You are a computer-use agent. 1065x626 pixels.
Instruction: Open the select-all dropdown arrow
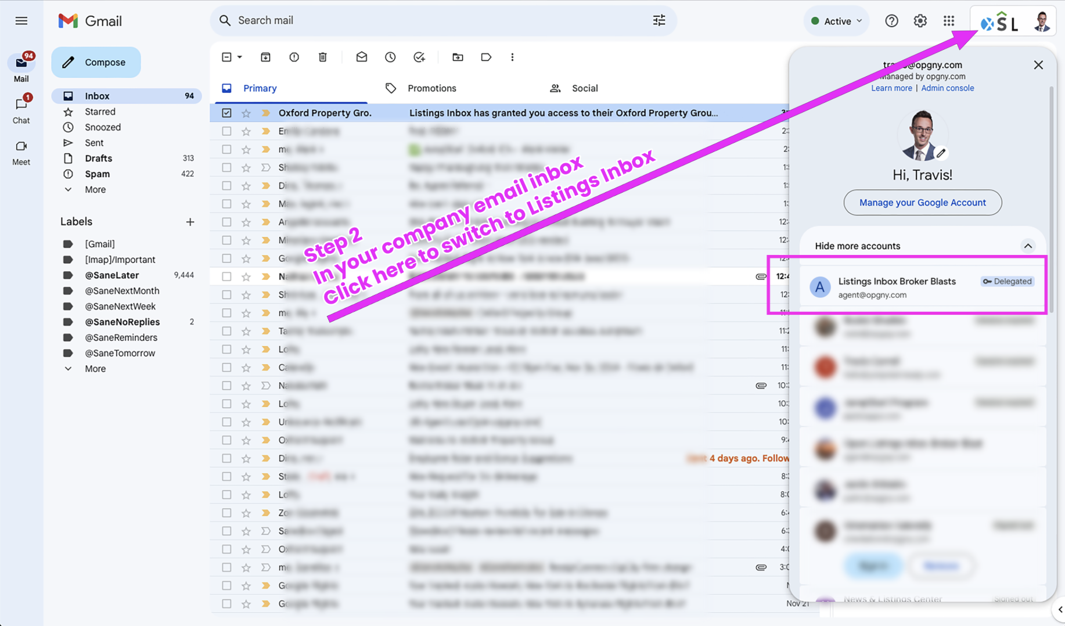239,57
